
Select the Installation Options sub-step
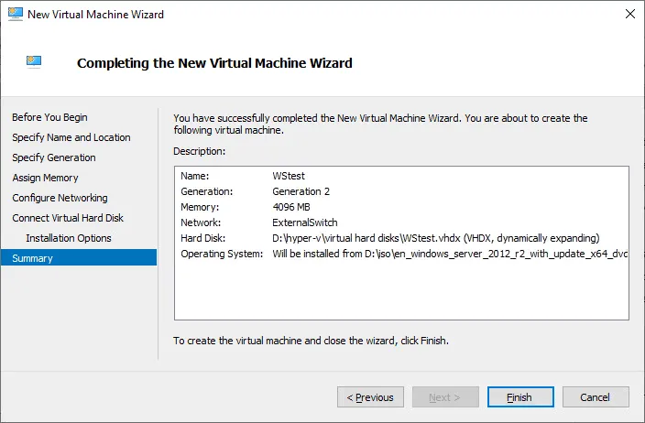point(69,238)
